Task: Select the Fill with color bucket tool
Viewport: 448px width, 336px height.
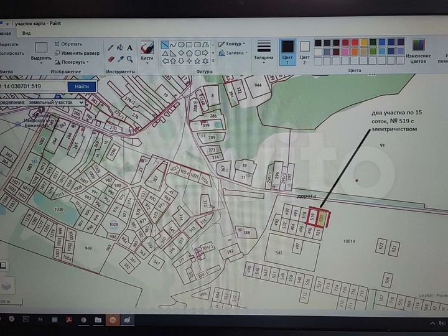Action: click(120, 47)
